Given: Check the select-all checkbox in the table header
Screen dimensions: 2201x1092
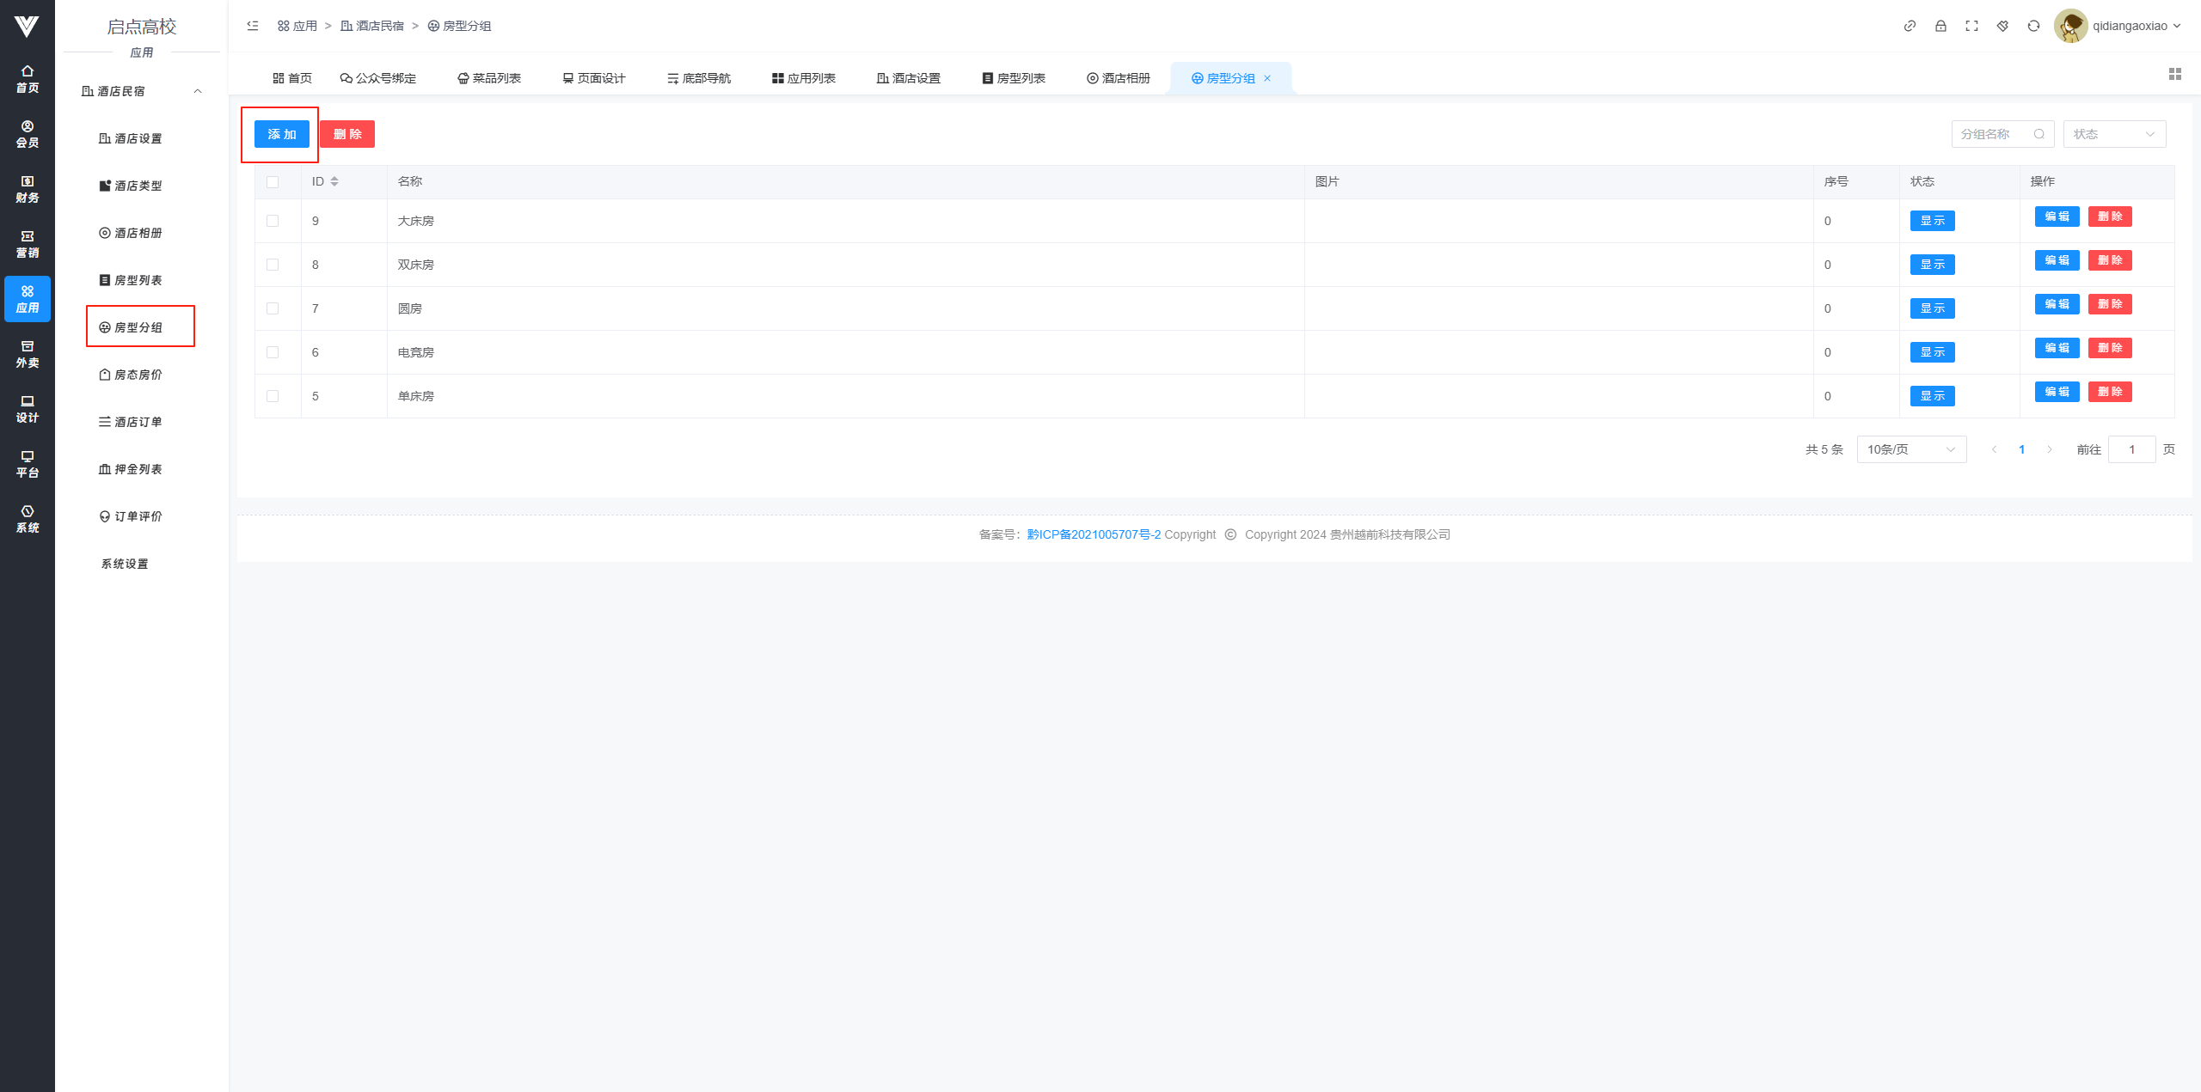Looking at the screenshot, I should coord(273,182).
